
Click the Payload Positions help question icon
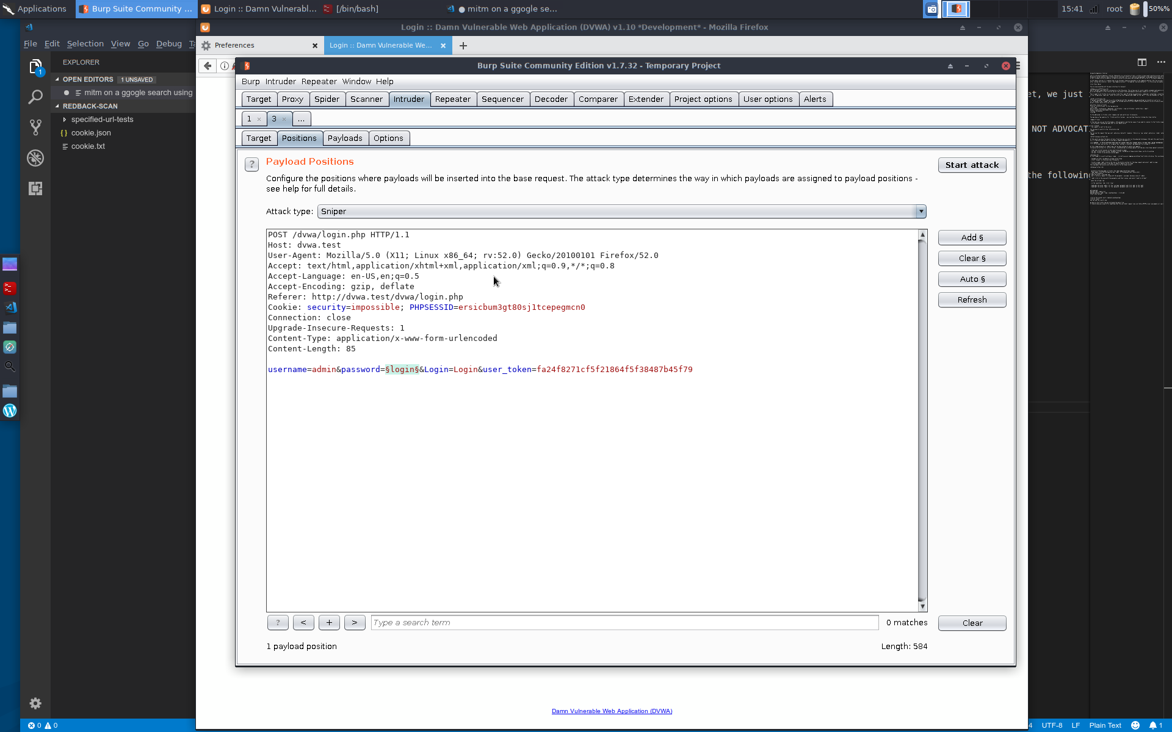251,164
